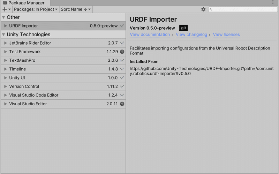Select the URDF Importer package row

(63, 26)
